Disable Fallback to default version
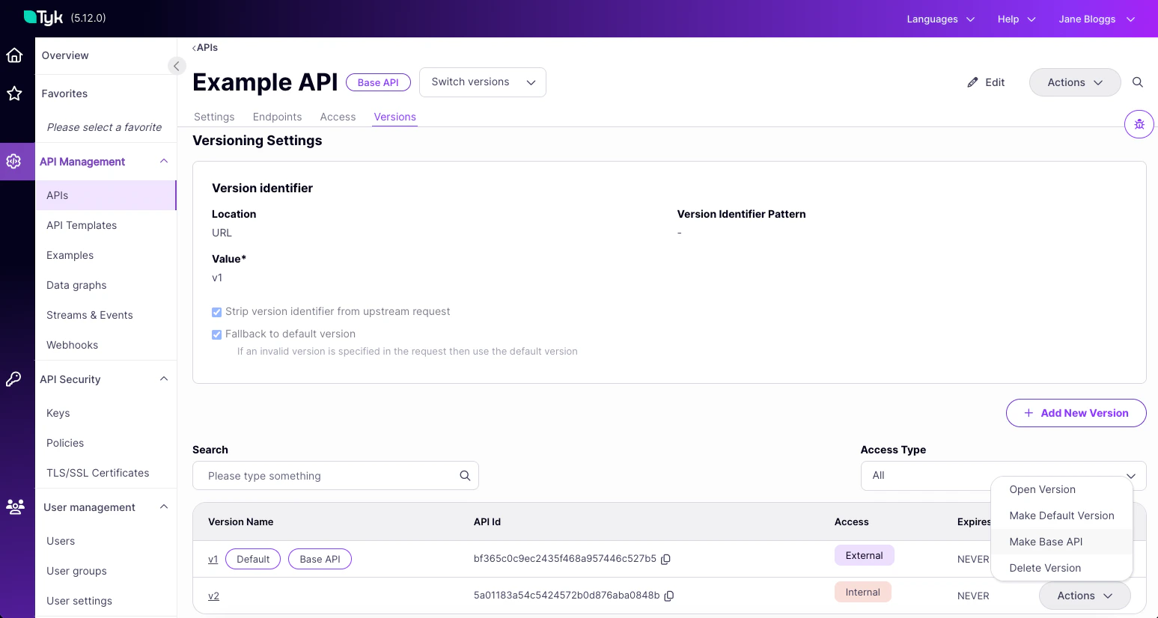Viewport: 1158px width, 618px height. pyautogui.click(x=216, y=334)
